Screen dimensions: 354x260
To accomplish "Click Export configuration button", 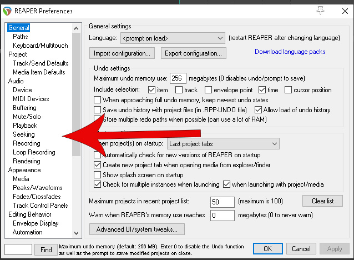I will click(194, 53).
